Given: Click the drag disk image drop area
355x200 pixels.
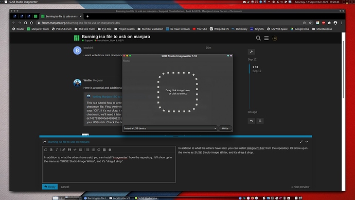Looking at the screenshot, I should click(x=177, y=92).
